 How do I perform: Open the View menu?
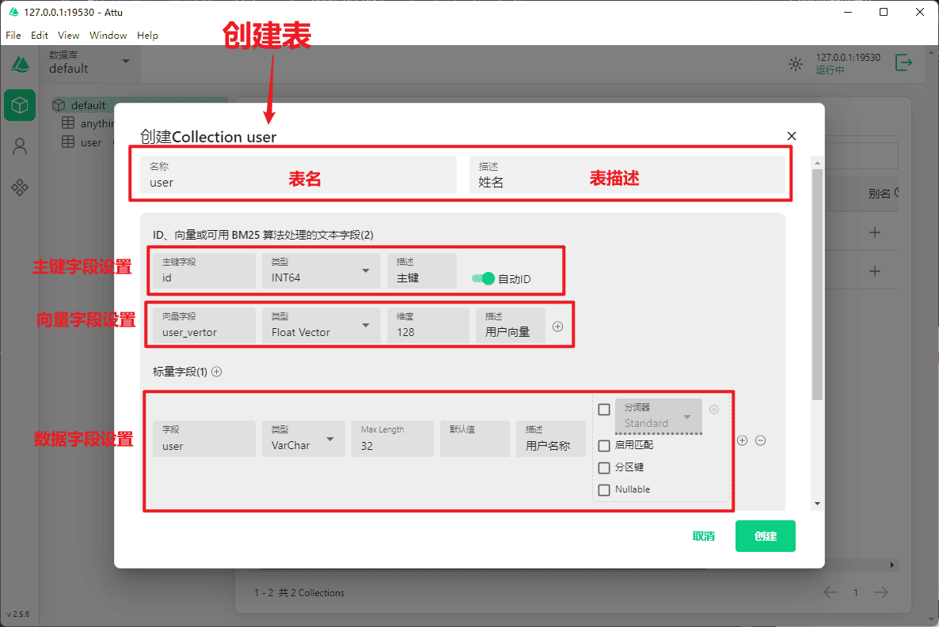69,36
